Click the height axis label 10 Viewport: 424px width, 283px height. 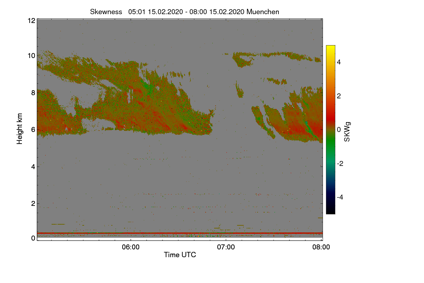click(x=31, y=56)
